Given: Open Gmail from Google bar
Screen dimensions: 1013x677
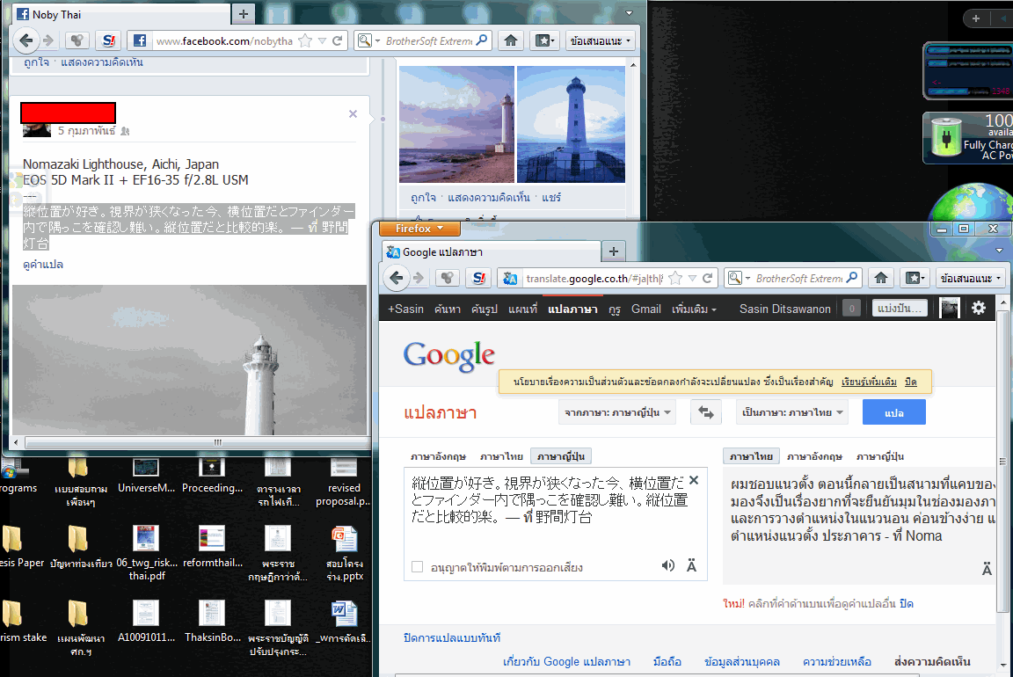Looking at the screenshot, I should click(x=646, y=309).
